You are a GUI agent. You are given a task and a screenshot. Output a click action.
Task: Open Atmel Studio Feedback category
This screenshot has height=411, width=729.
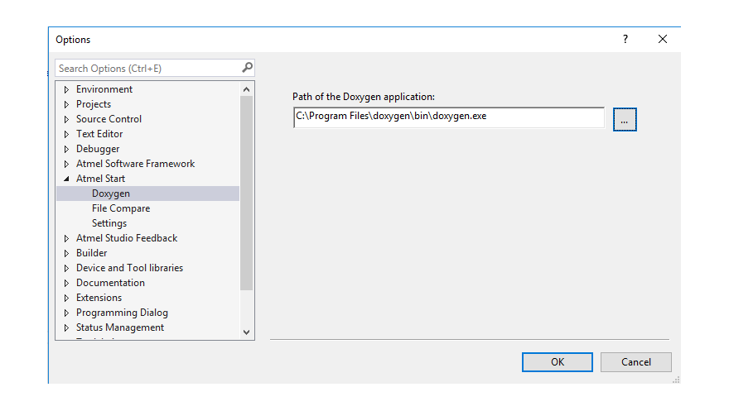pos(127,238)
